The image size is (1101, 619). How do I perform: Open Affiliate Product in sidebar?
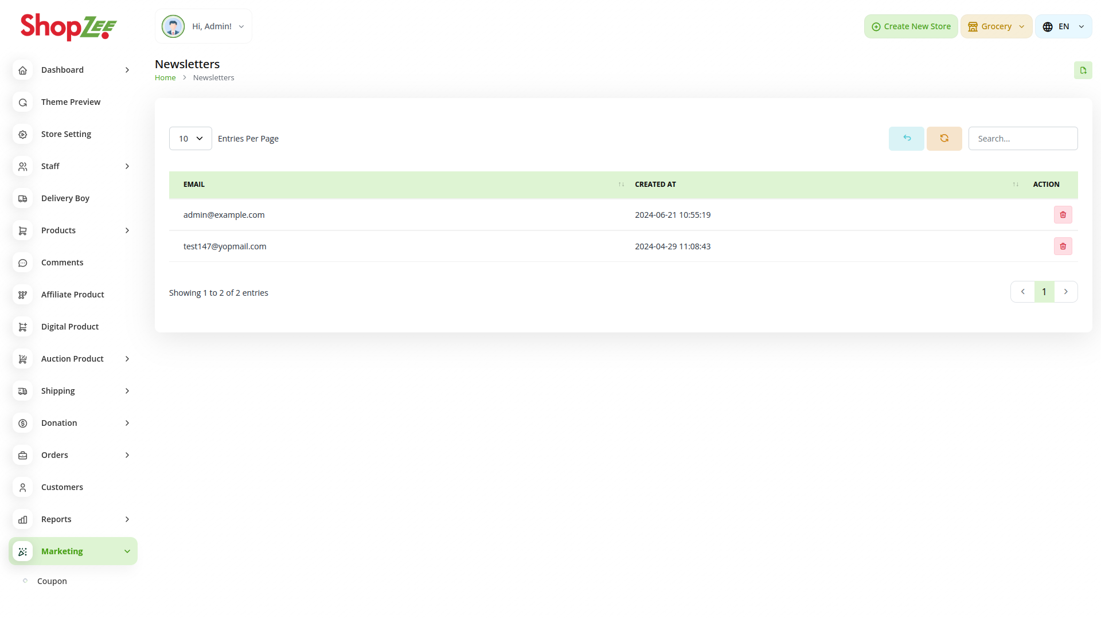(x=72, y=295)
